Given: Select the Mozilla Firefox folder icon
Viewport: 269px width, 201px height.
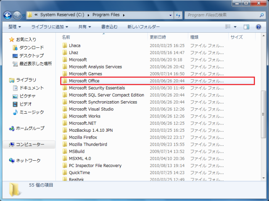Looking at the screenshot, I should click(65, 137).
